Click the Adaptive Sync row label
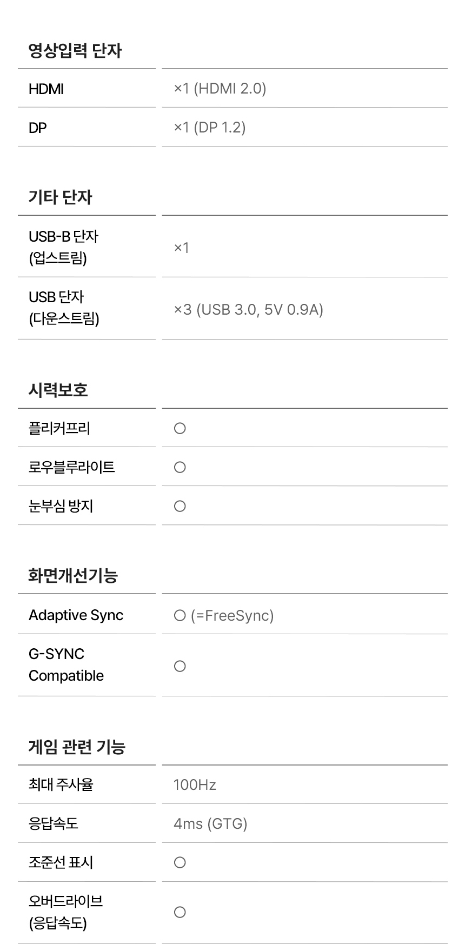 pyautogui.click(x=76, y=615)
